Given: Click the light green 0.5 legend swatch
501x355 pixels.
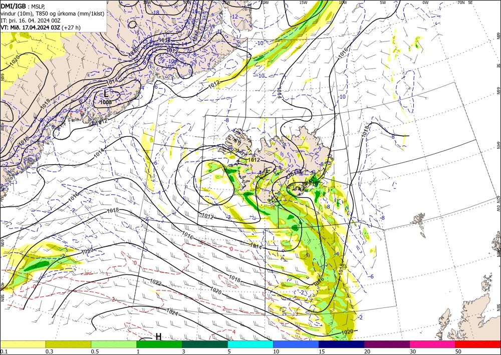Looking at the screenshot, I should point(114,344).
